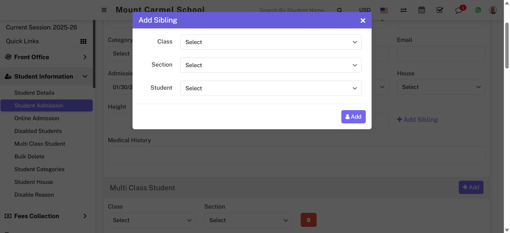The width and height of the screenshot is (510, 233).
Task: Click the Quick Links grid icon
Action: [83, 41]
